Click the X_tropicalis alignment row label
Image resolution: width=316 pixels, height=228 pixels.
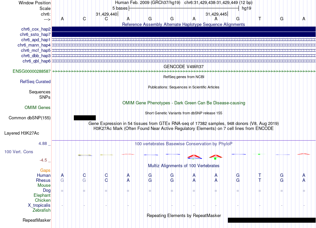[x=39, y=205]
